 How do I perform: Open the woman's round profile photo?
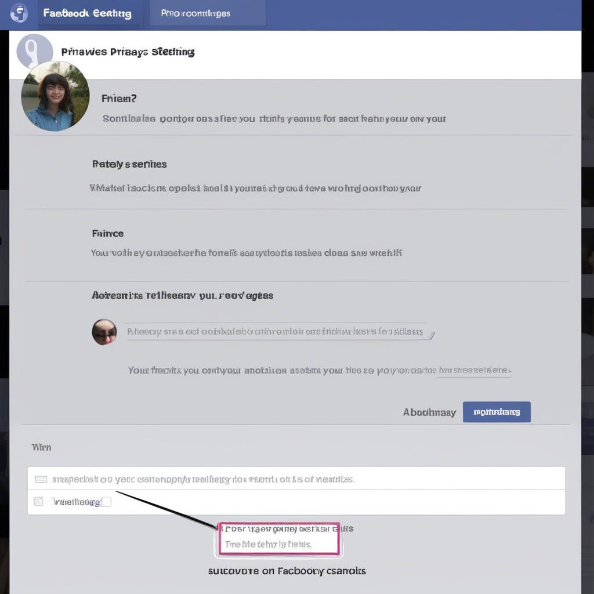click(55, 96)
